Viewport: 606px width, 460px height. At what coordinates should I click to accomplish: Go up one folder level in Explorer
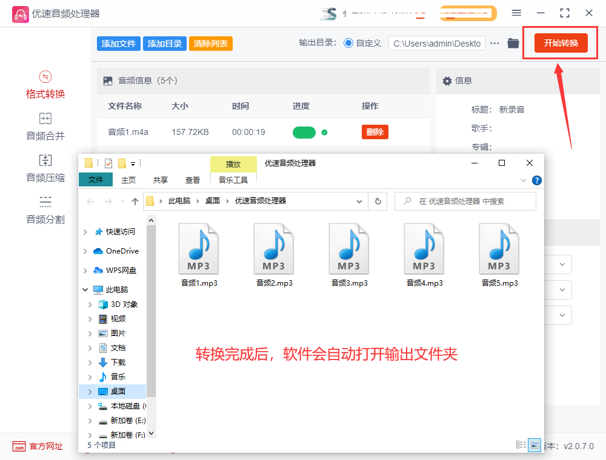pyautogui.click(x=135, y=202)
